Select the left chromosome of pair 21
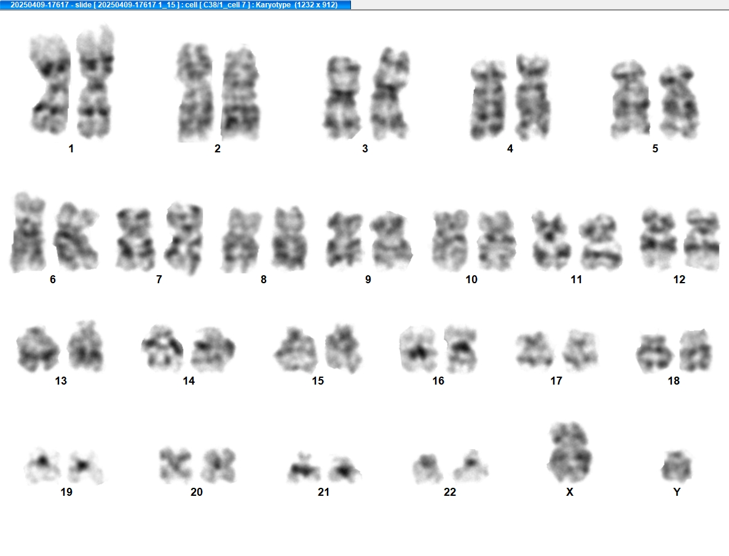729x556 pixels. [304, 468]
